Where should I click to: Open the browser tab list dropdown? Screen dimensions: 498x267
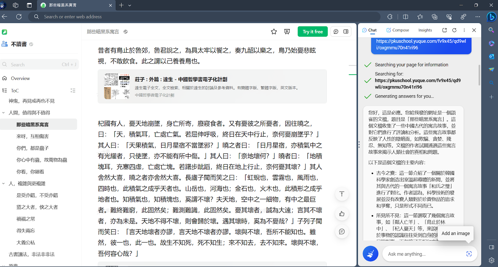pyautogui.click(x=130, y=5)
